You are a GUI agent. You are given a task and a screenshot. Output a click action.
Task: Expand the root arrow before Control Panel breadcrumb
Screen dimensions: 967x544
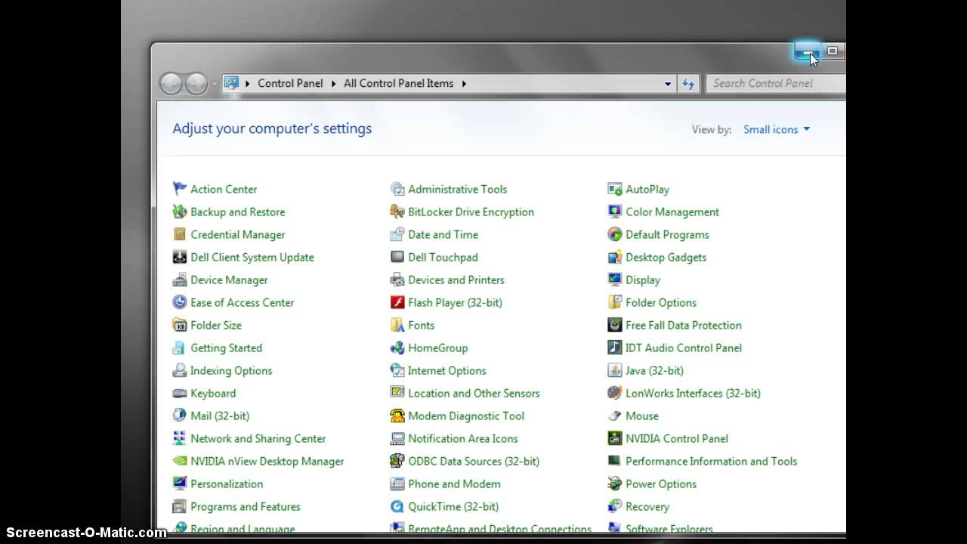pyautogui.click(x=247, y=83)
